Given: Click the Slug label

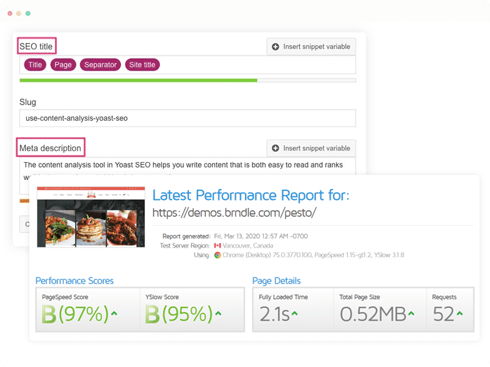Looking at the screenshot, I should coord(28,102).
